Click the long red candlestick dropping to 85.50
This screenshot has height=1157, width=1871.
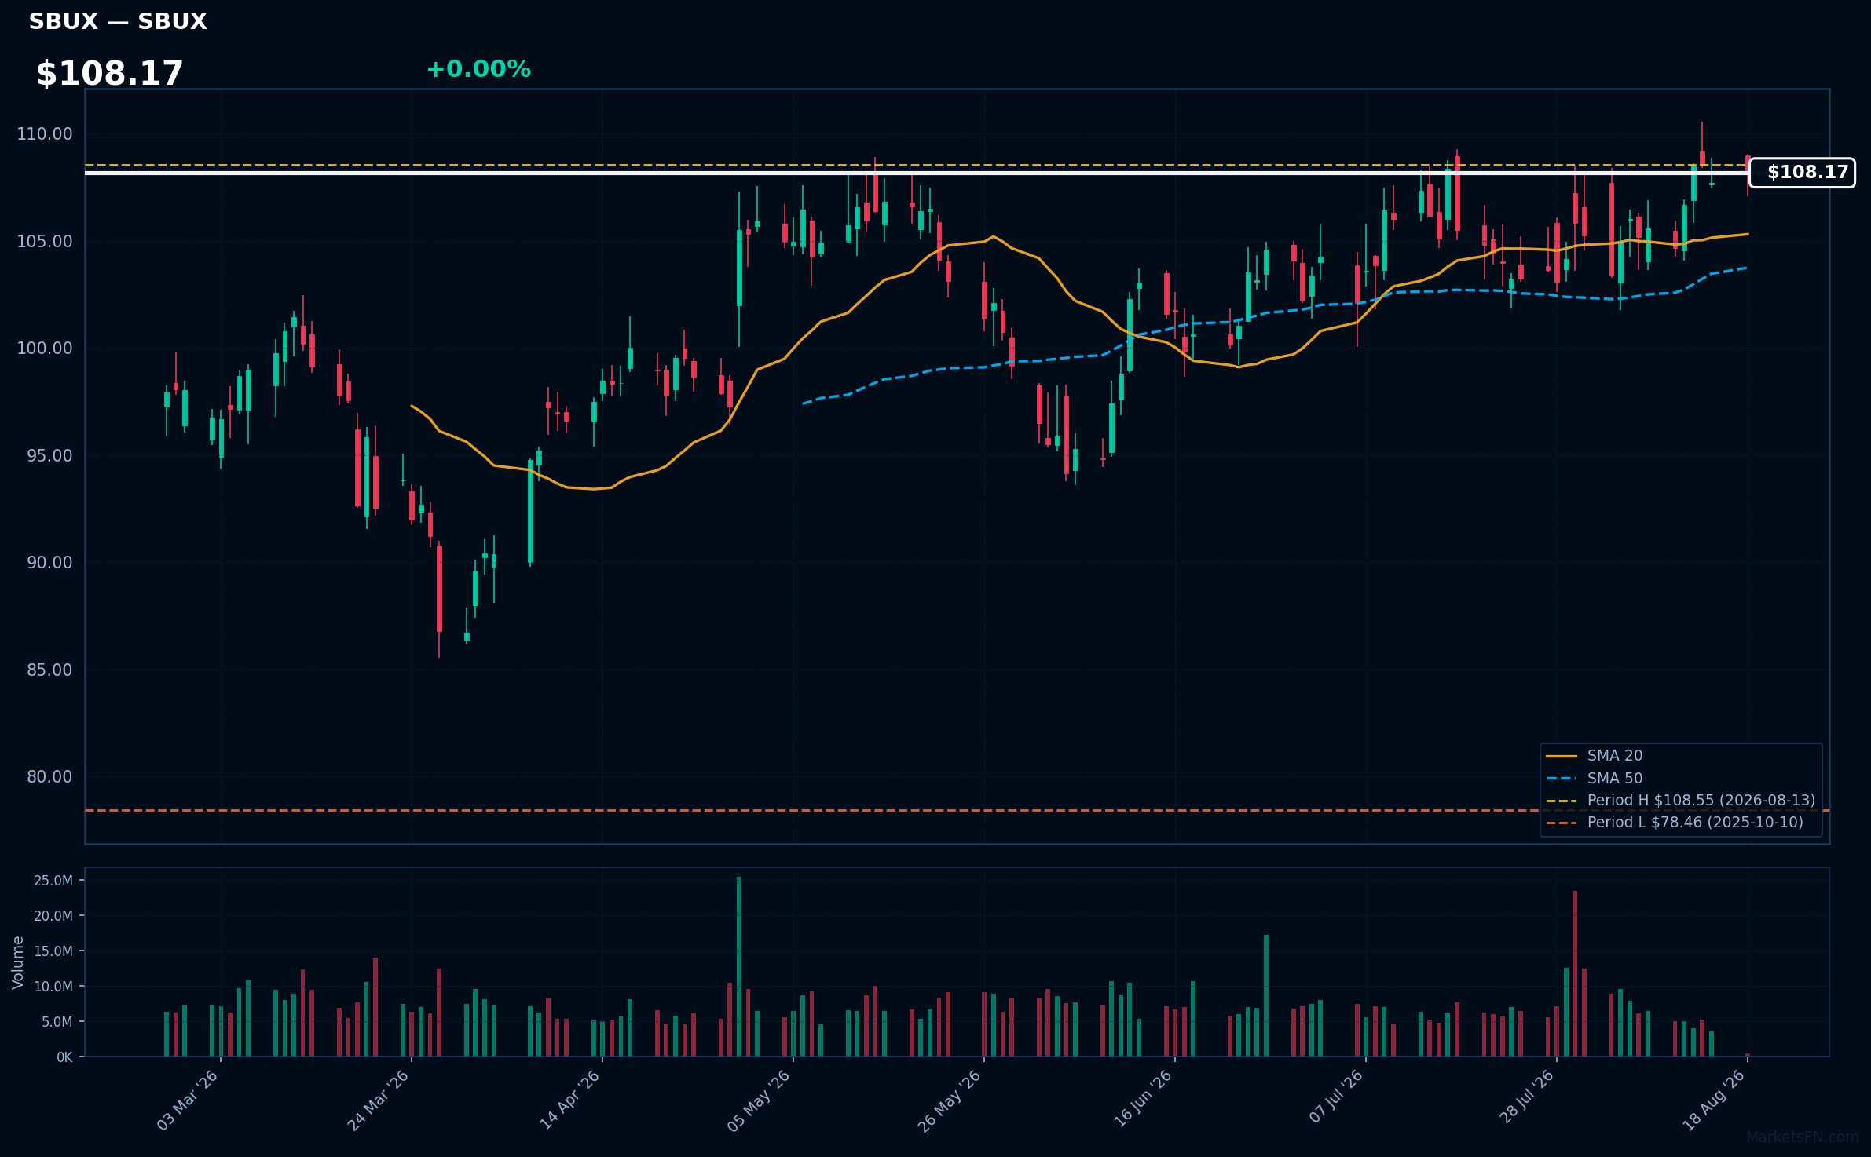(x=439, y=589)
